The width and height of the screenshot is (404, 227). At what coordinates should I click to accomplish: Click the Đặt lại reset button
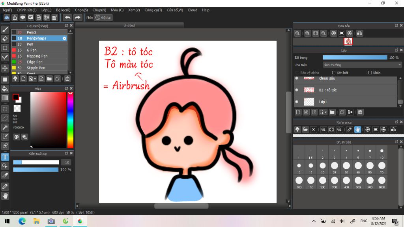[x=103, y=17]
